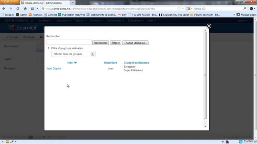Click the Envoyer button behind the modal

[12, 37]
